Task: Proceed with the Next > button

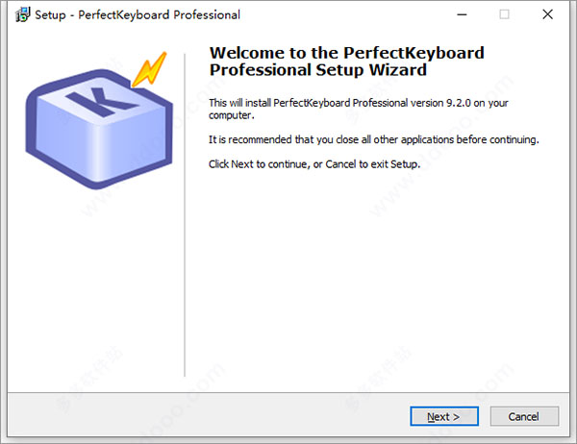Action: tap(444, 416)
